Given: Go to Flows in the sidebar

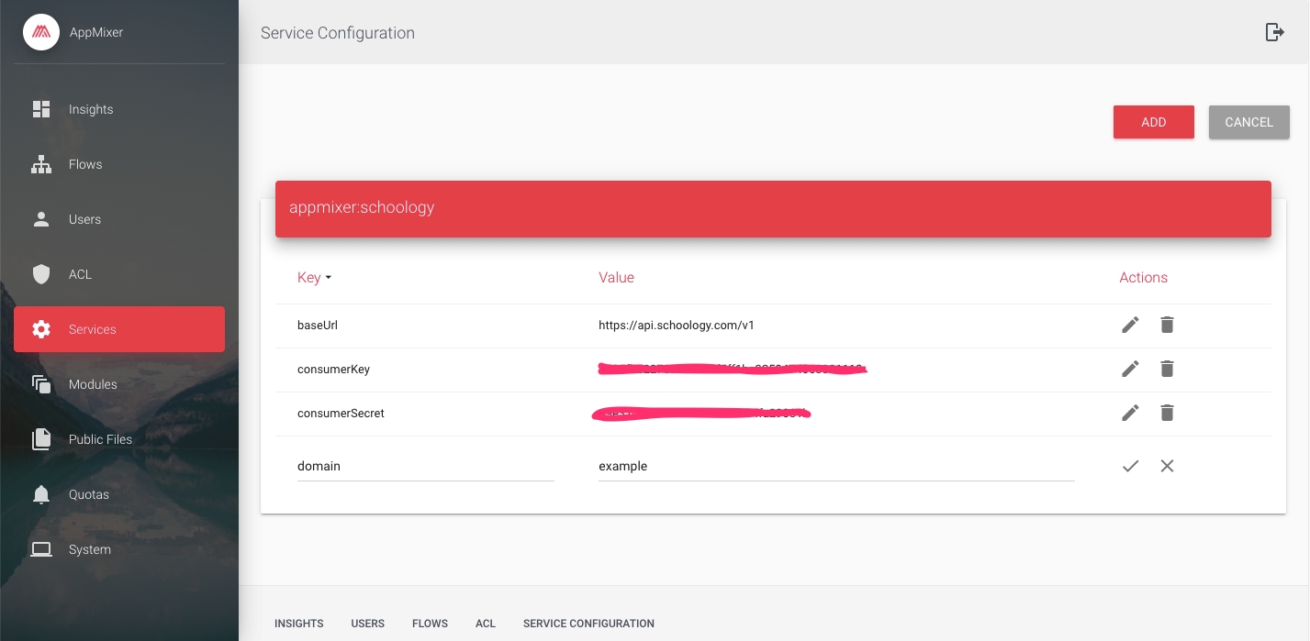Looking at the screenshot, I should pyautogui.click(x=85, y=164).
